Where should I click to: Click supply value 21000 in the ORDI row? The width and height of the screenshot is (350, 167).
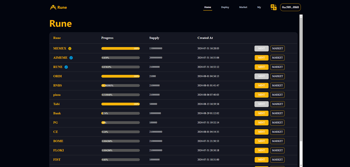(153, 76)
